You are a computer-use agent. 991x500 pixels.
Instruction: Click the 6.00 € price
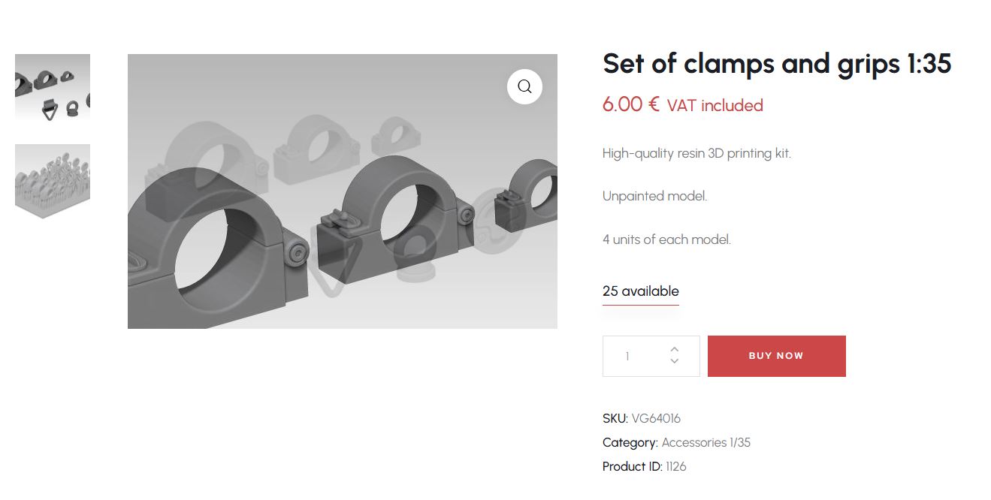(631, 104)
